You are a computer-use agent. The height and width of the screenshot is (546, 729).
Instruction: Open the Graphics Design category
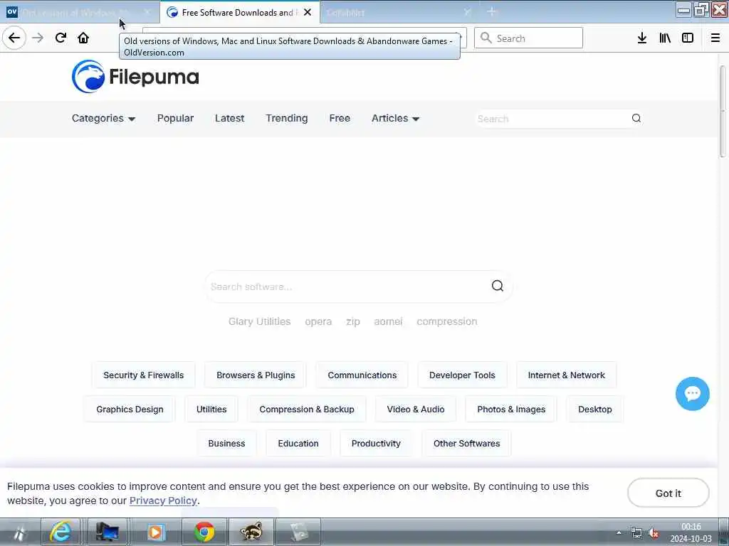click(x=130, y=409)
